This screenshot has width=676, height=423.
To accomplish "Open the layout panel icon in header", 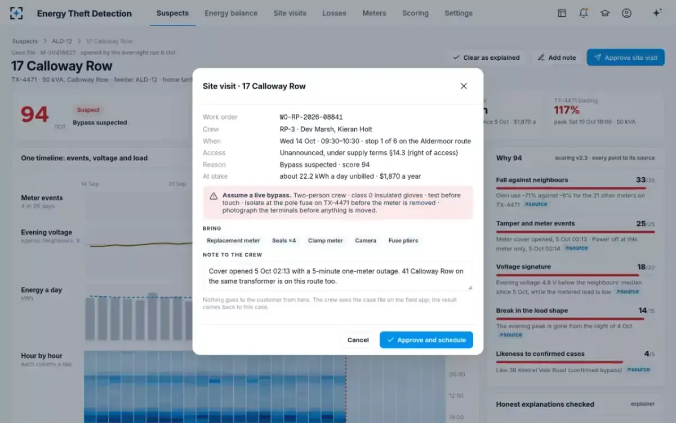I will tap(562, 14).
